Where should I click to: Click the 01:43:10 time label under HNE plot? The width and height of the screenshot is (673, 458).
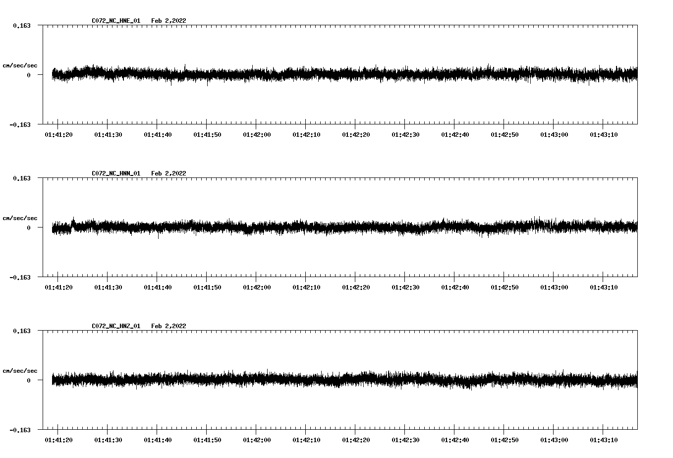pyautogui.click(x=604, y=135)
